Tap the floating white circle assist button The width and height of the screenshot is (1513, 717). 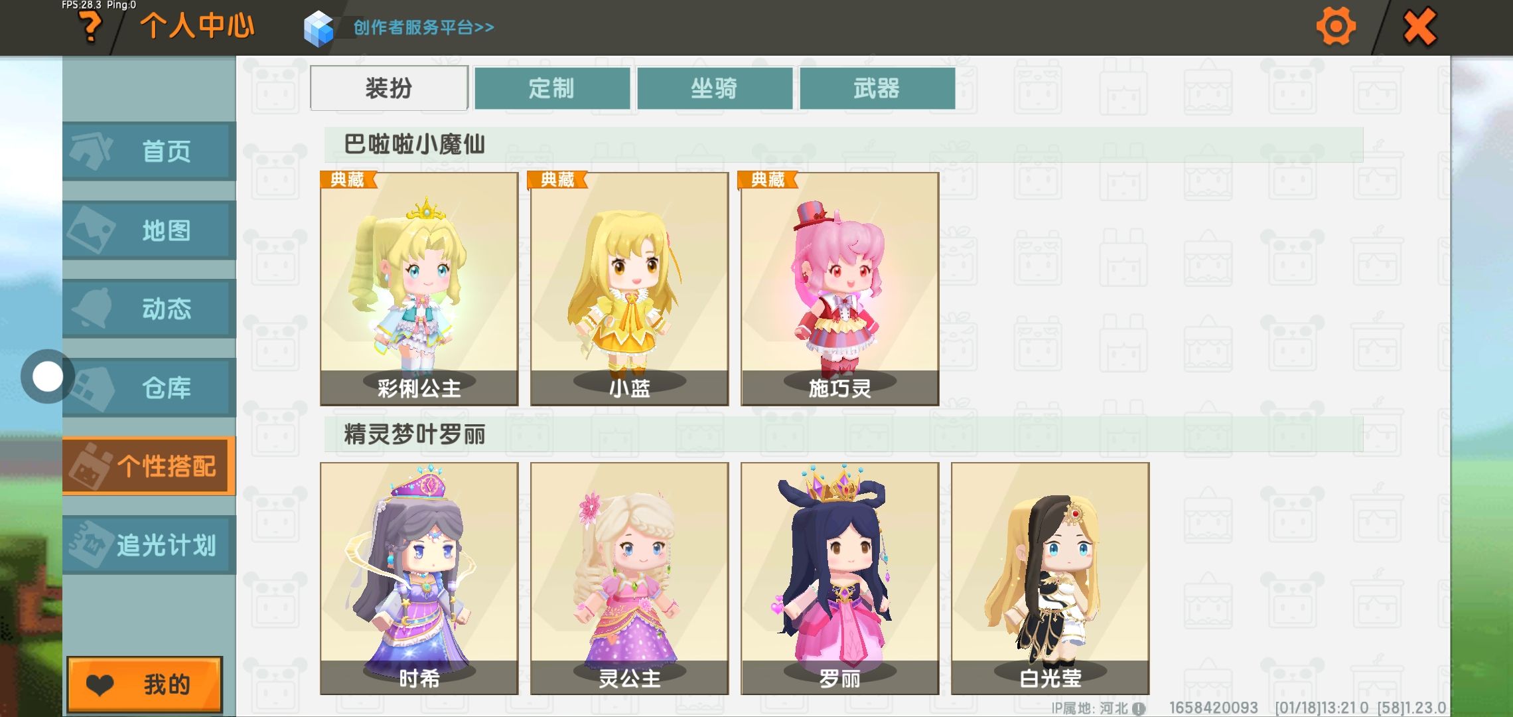click(x=47, y=376)
